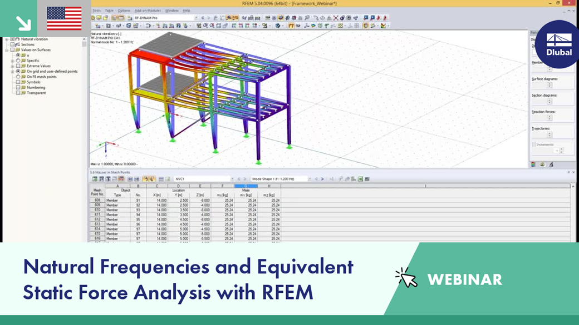Open the Add-on Modules menu

point(148,11)
